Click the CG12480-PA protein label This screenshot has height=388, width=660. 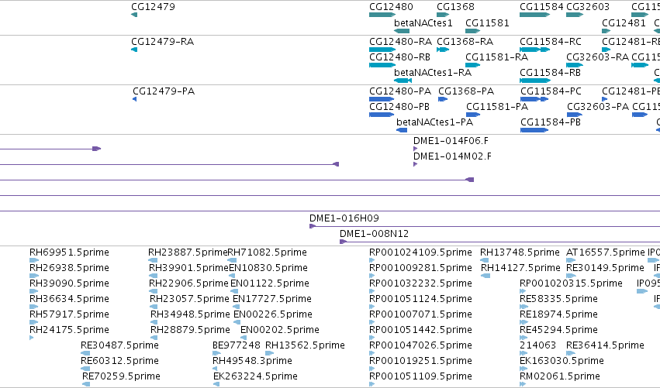[x=400, y=91]
